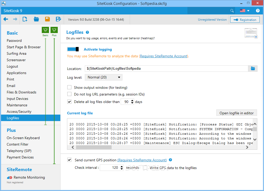Save the configuration with the orange disk

click(47, 19)
